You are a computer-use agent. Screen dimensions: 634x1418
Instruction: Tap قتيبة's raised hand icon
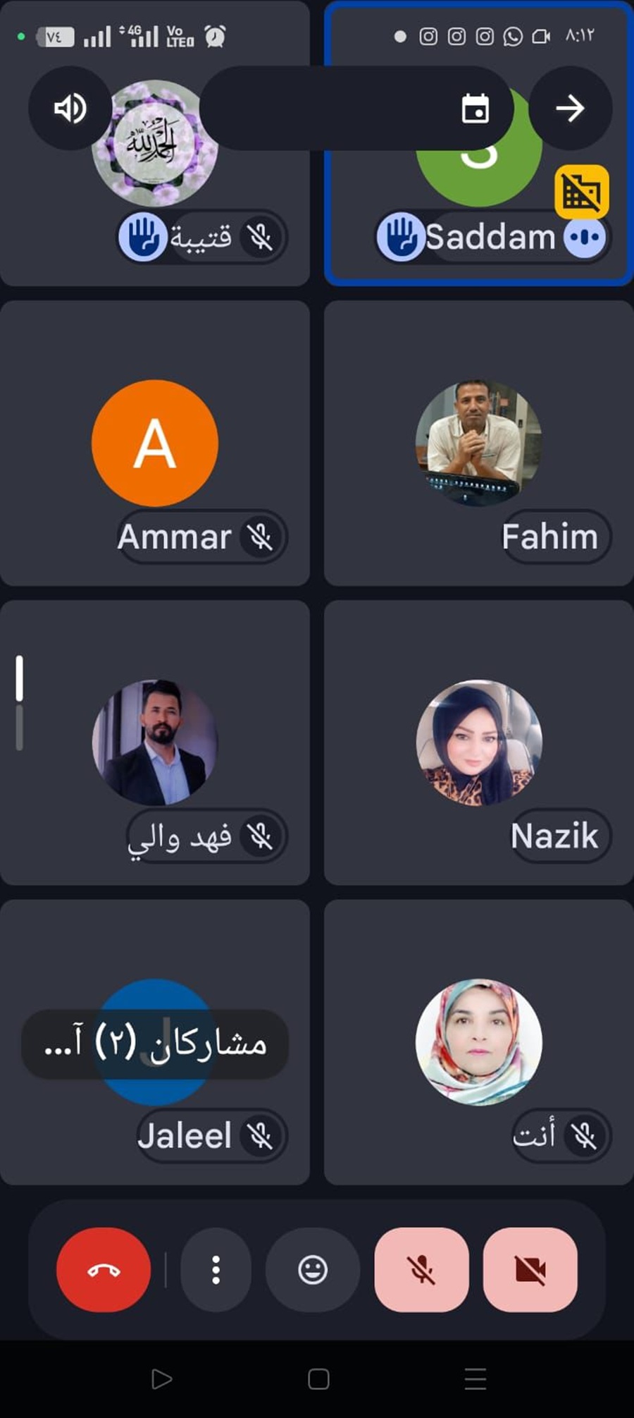143,237
